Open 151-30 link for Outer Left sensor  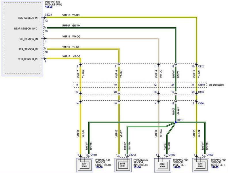coord(215,168)
